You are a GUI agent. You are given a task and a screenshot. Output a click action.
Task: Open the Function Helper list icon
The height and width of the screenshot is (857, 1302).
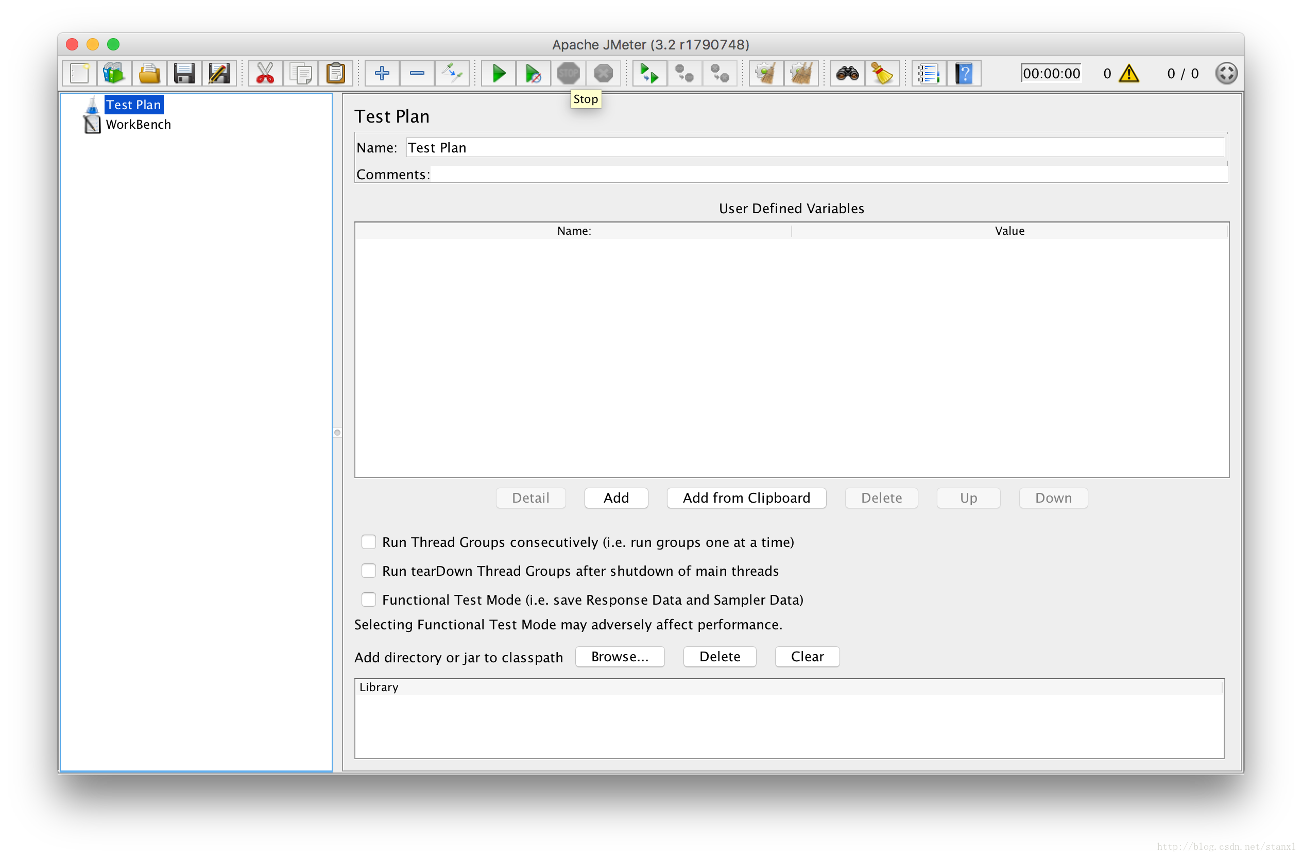(930, 73)
